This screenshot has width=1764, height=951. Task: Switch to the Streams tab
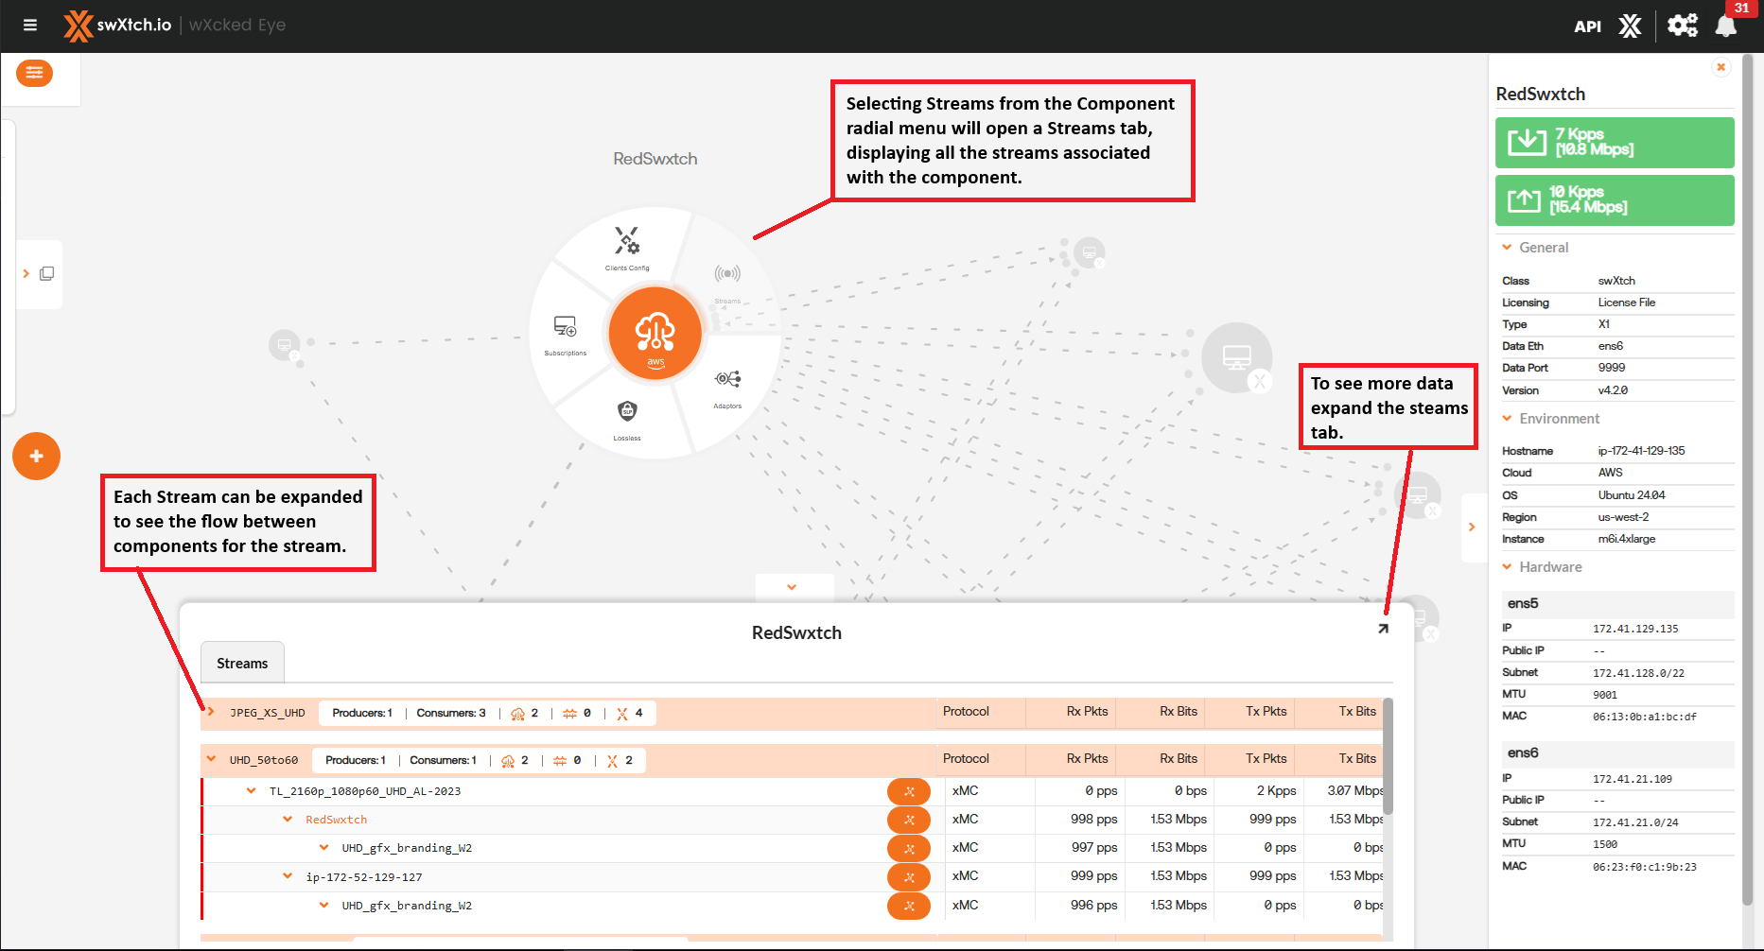242,664
